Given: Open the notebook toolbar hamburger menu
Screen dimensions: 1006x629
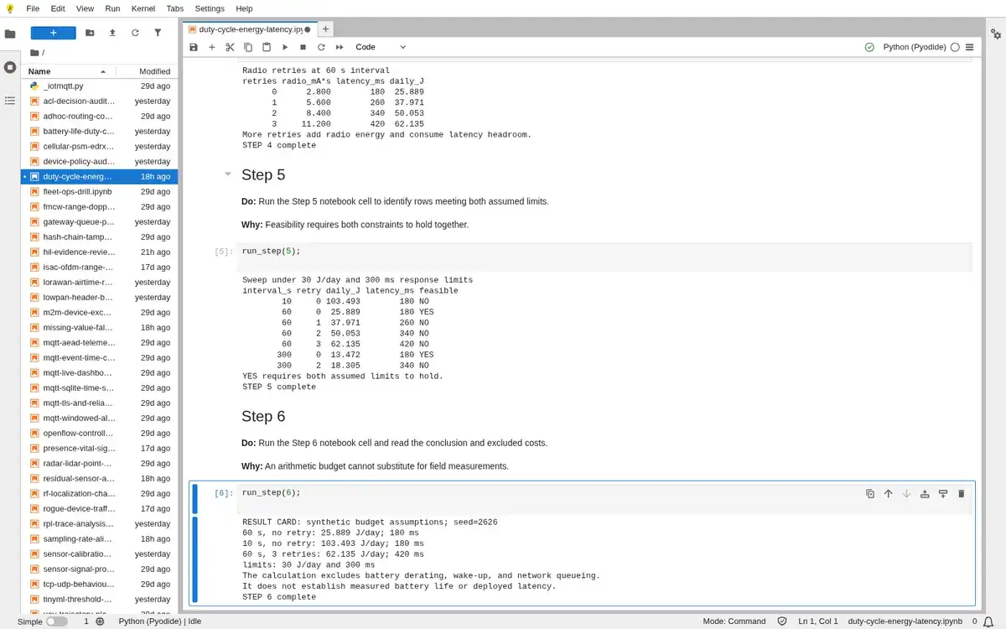Looking at the screenshot, I should tap(969, 47).
